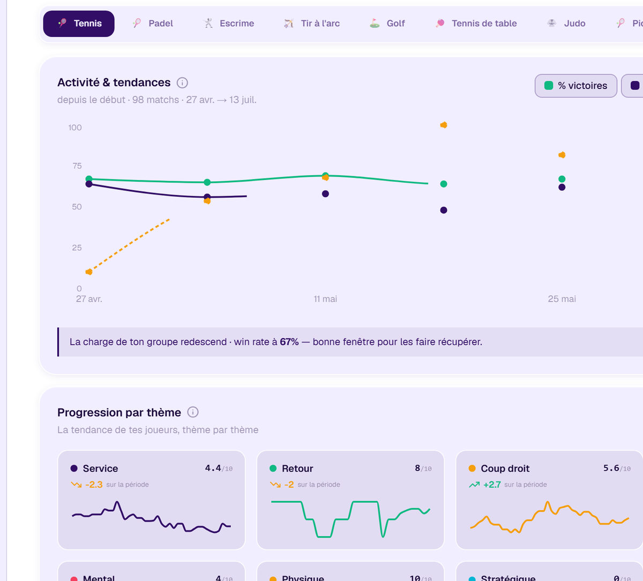Switch to the Judo tab
The image size is (643, 581).
[566, 24]
